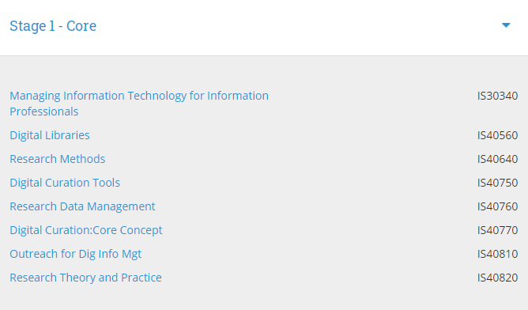View the Research Theory and Practice module
Screen dimensions: 528x310
[x=85, y=278]
